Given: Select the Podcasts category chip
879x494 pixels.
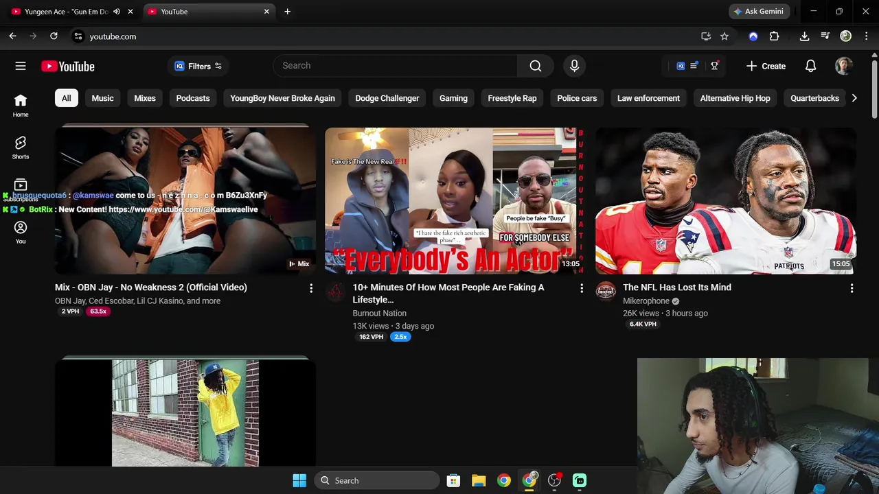Looking at the screenshot, I should [193, 98].
